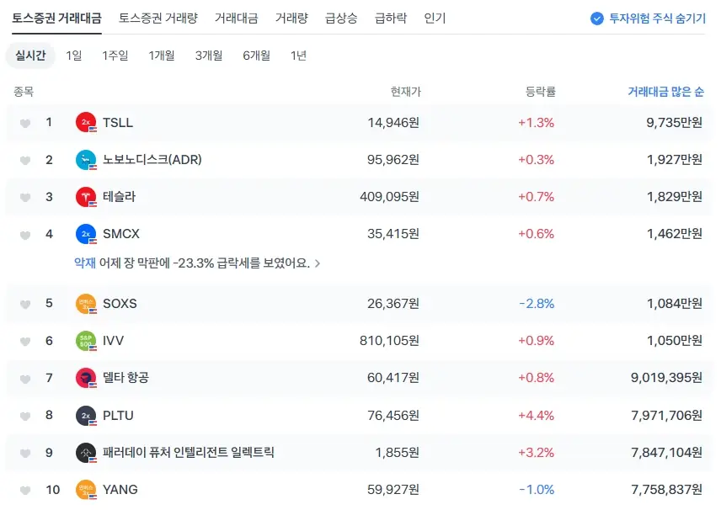The width and height of the screenshot is (721, 510).
Task: Expand SMCX news with the chevron arrow
Action: pos(318,263)
